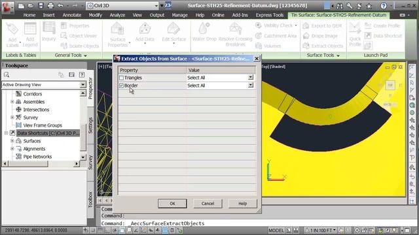
Task: Open the Triangles value dropdown
Action: [x=250, y=77]
